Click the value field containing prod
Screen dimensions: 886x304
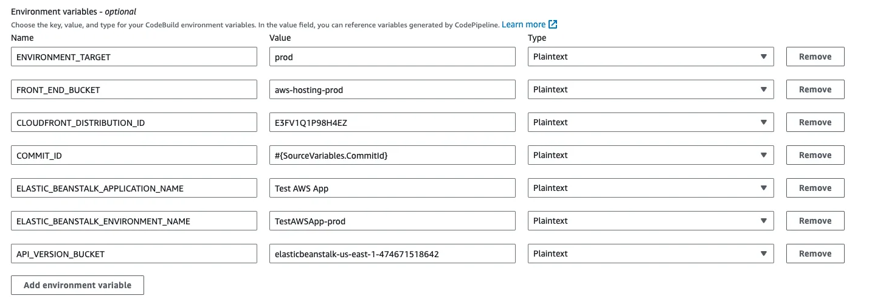(x=392, y=57)
